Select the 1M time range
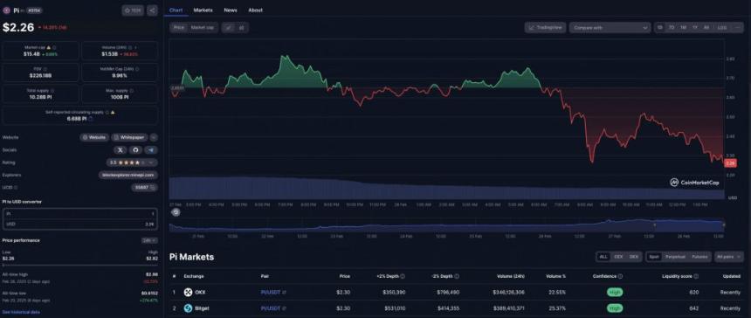The height and width of the screenshot is (318, 751). pyautogui.click(x=683, y=28)
